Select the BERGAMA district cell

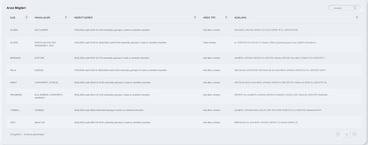point(15,58)
